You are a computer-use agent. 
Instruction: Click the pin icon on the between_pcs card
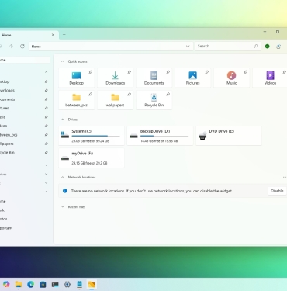coord(91,95)
